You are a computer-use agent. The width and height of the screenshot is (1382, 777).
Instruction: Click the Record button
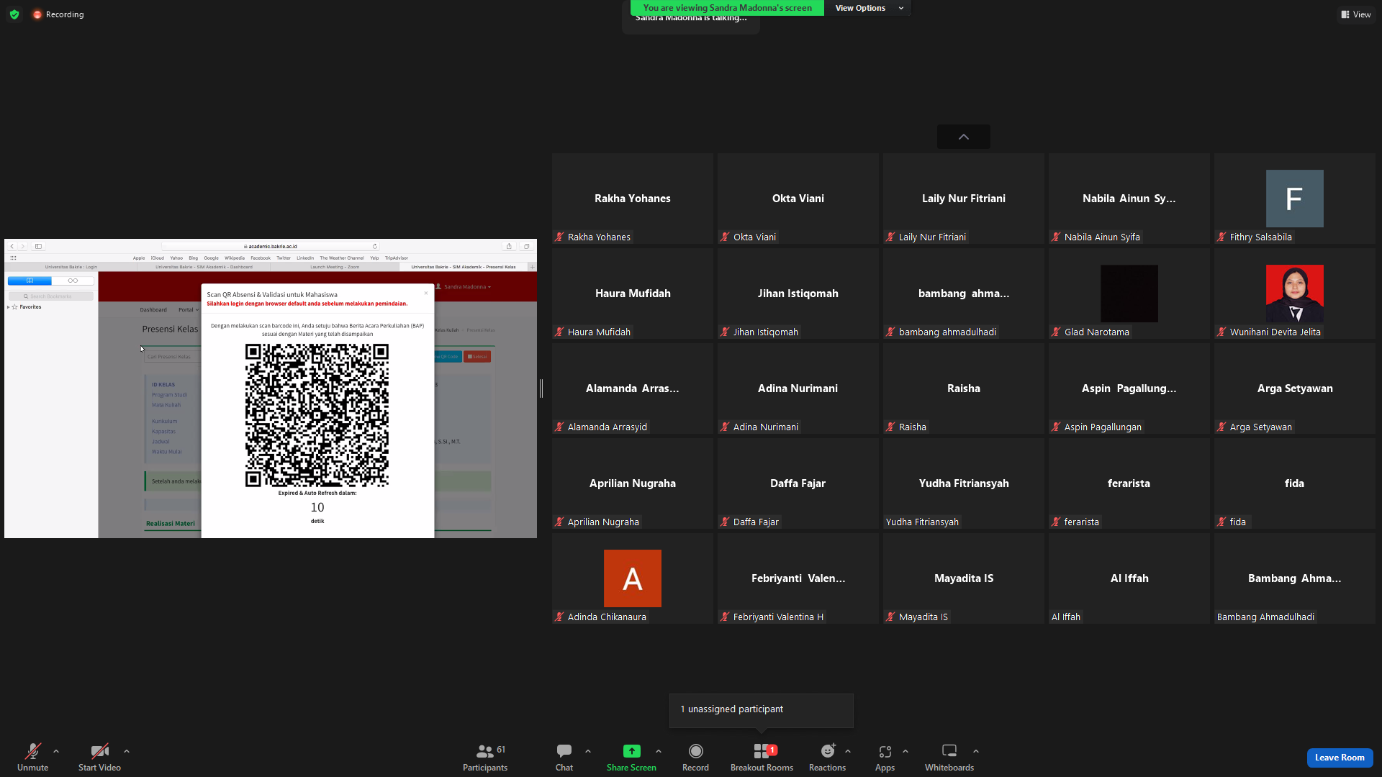click(x=695, y=757)
